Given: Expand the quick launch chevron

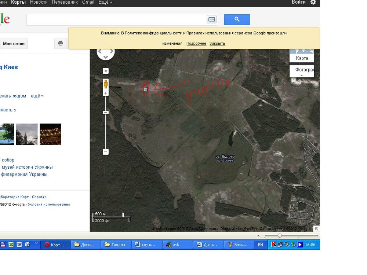Looking at the screenshot, I should [36, 243].
